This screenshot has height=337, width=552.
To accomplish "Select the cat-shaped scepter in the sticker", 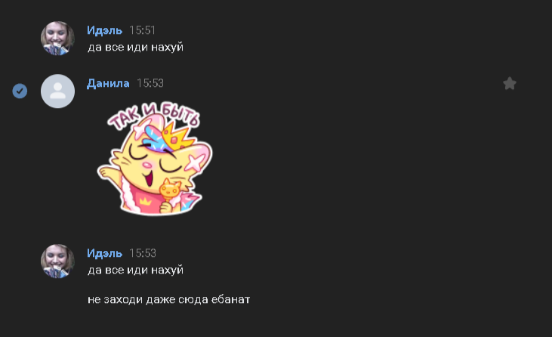I will (169, 194).
